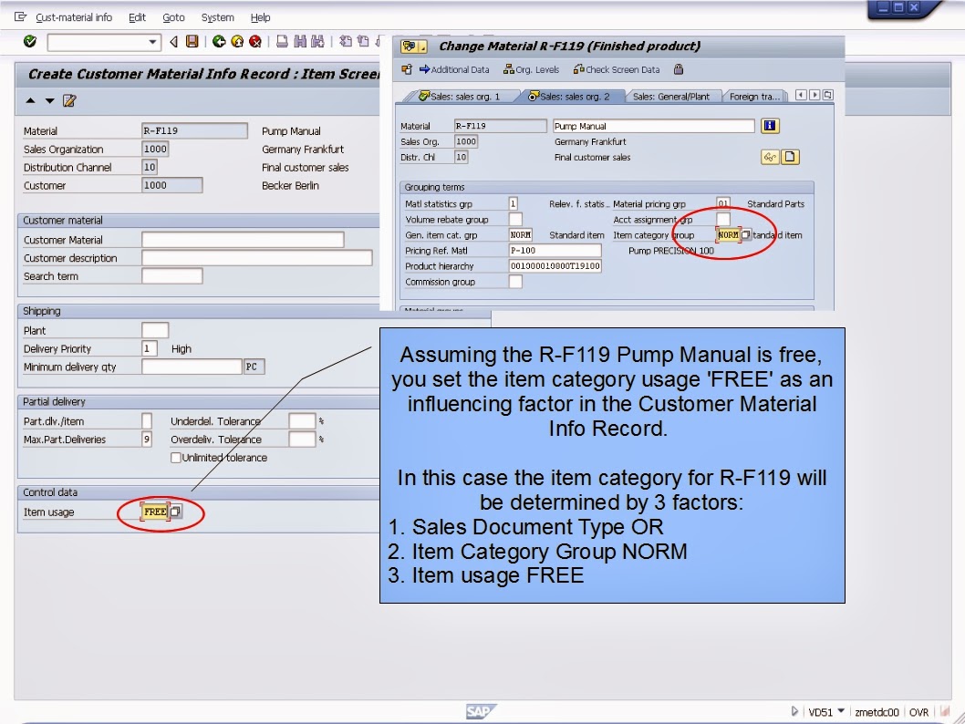Toggle OVR overwrite mode in status bar

(x=918, y=712)
